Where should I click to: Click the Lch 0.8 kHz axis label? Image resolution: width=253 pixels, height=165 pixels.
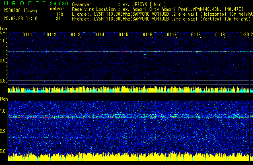coord(3,81)
